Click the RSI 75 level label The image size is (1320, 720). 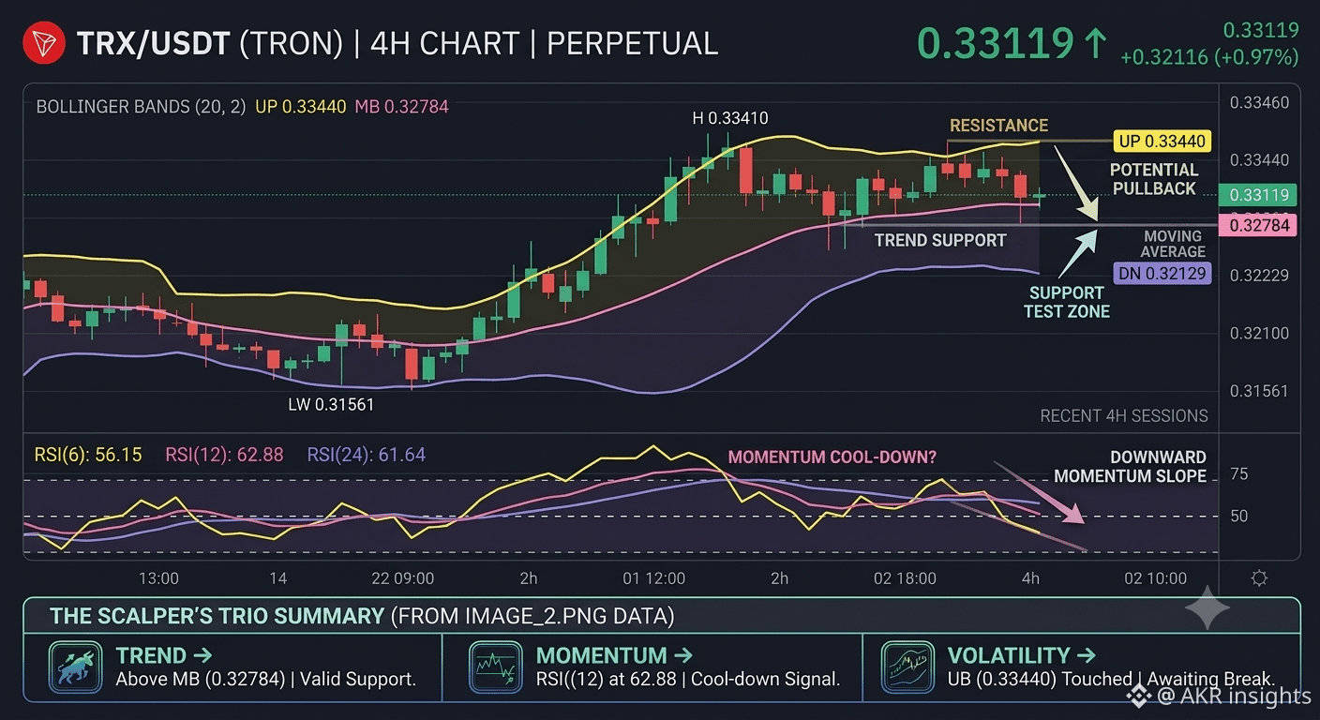(1238, 474)
